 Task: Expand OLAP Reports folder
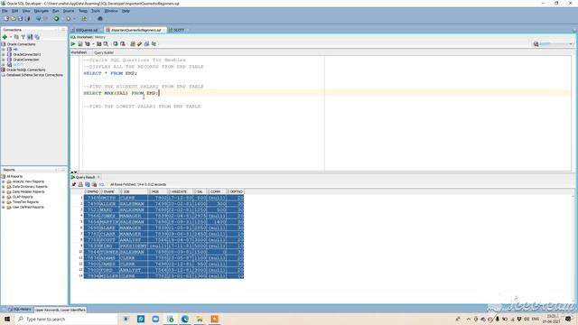click(4, 197)
